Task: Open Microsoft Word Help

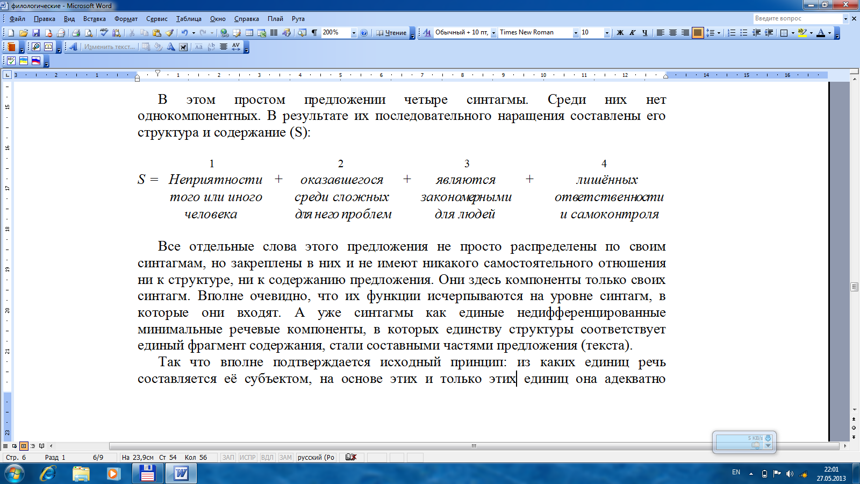Action: click(364, 33)
